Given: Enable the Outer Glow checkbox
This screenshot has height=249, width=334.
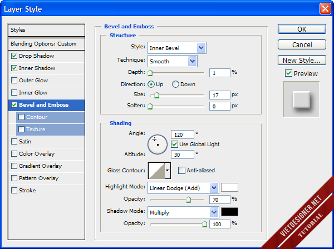Looking at the screenshot, I should 14,81.
